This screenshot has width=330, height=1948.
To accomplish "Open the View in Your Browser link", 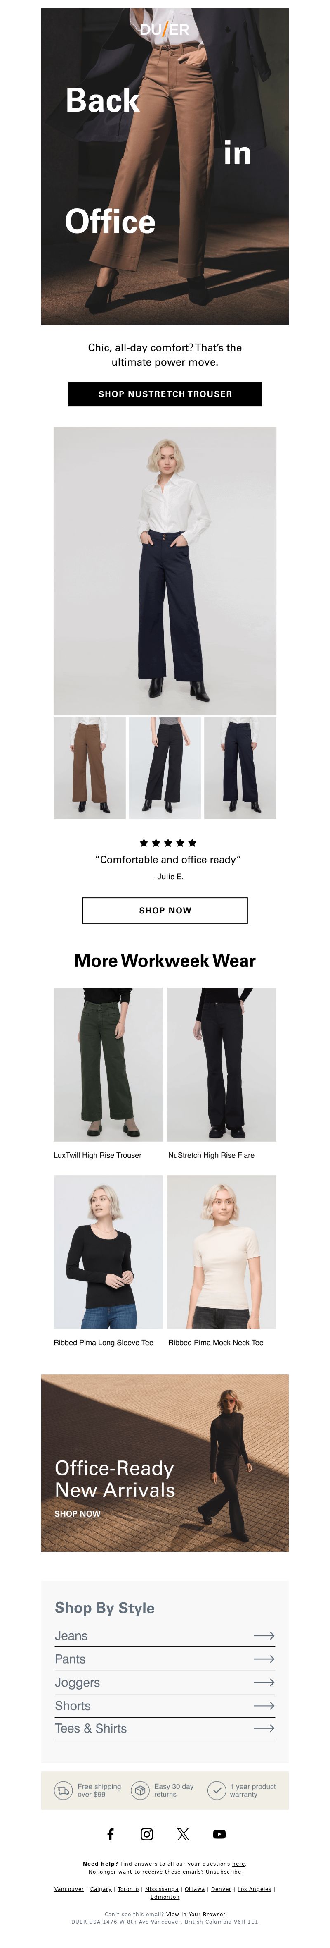I will click(196, 1915).
